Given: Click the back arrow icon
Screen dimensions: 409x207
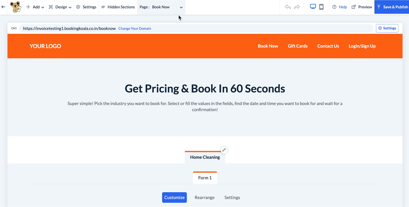Looking at the screenshot, I should point(3,7).
